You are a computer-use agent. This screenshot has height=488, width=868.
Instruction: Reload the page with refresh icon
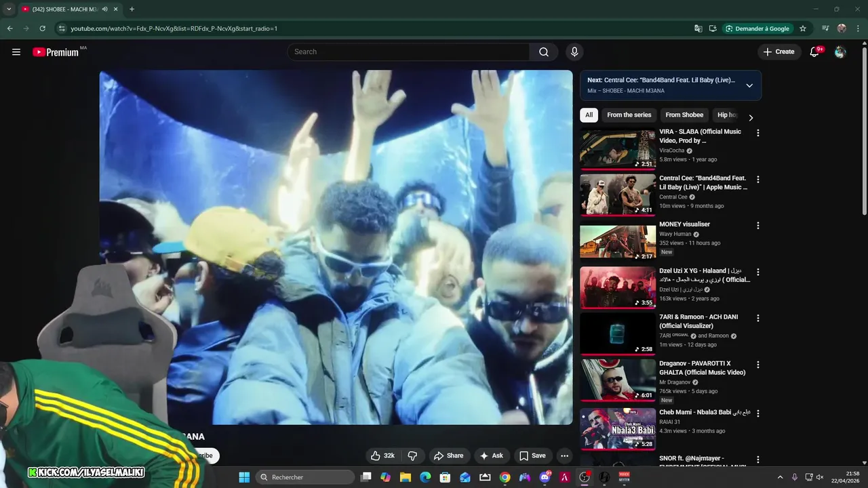click(x=42, y=28)
